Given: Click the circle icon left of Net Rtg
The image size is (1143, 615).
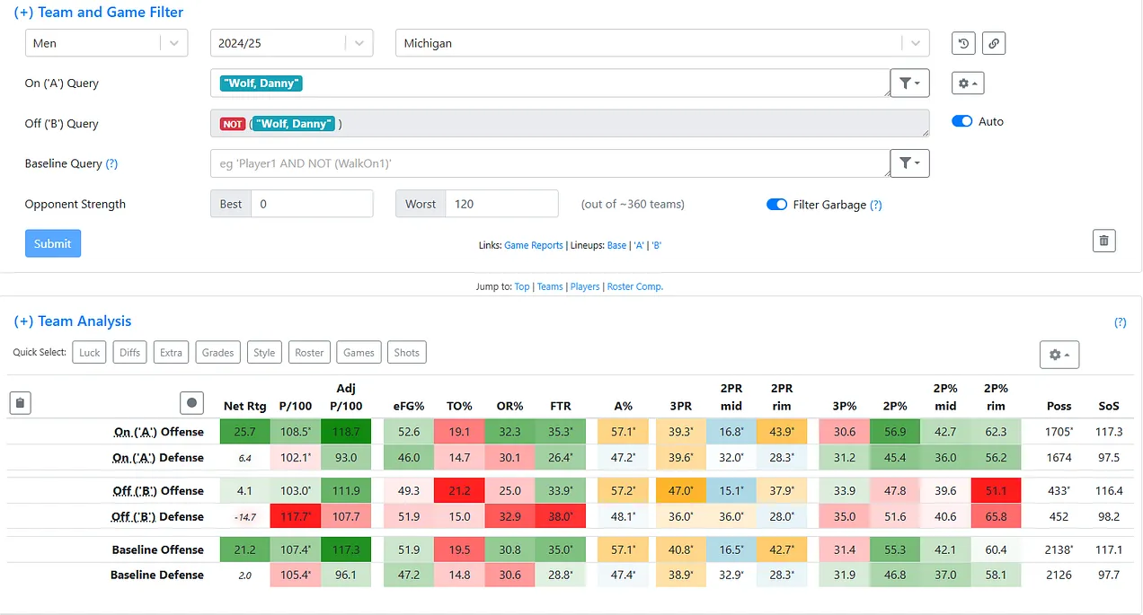Looking at the screenshot, I should 191,403.
